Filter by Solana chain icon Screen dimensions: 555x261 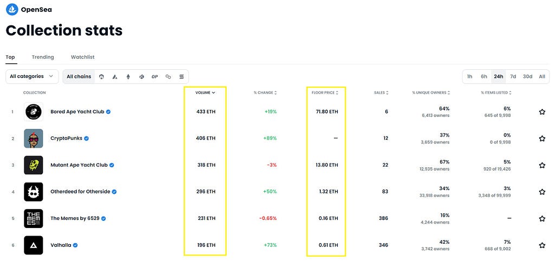pos(182,76)
